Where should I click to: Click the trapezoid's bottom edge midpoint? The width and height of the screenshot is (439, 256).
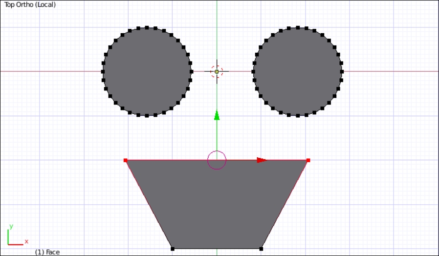(x=217, y=249)
